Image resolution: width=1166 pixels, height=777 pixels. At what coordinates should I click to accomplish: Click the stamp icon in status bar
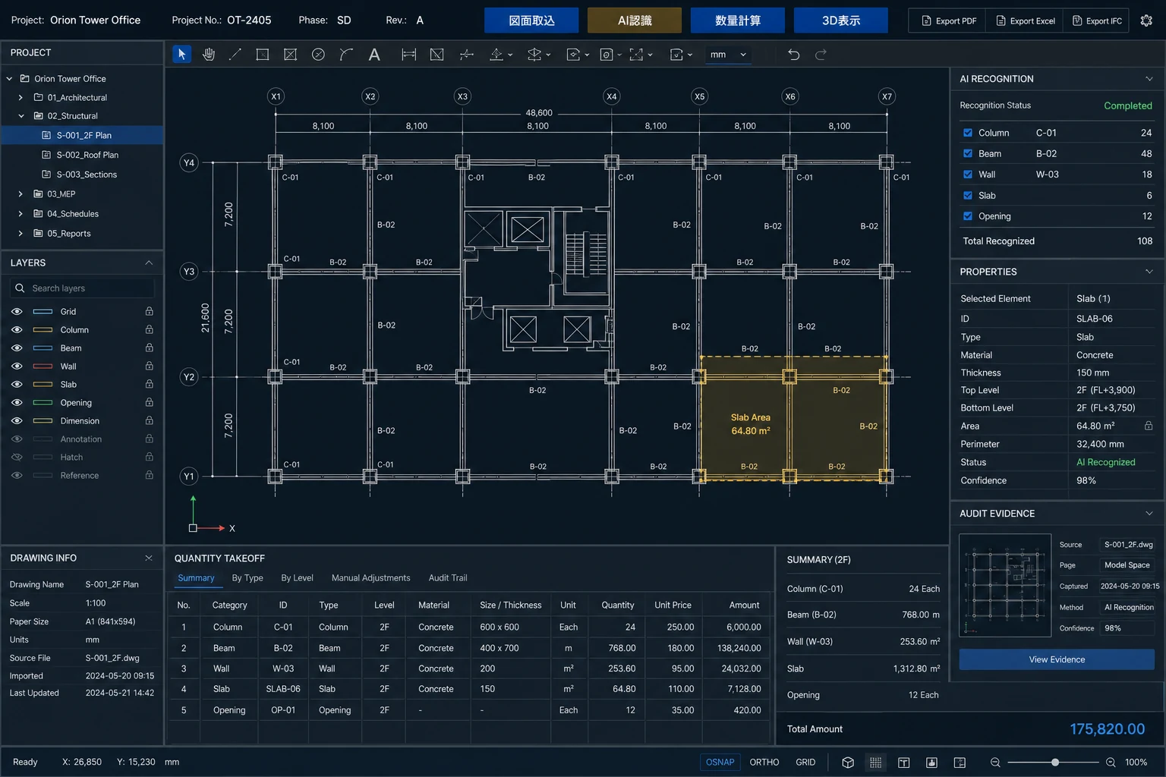click(x=931, y=762)
